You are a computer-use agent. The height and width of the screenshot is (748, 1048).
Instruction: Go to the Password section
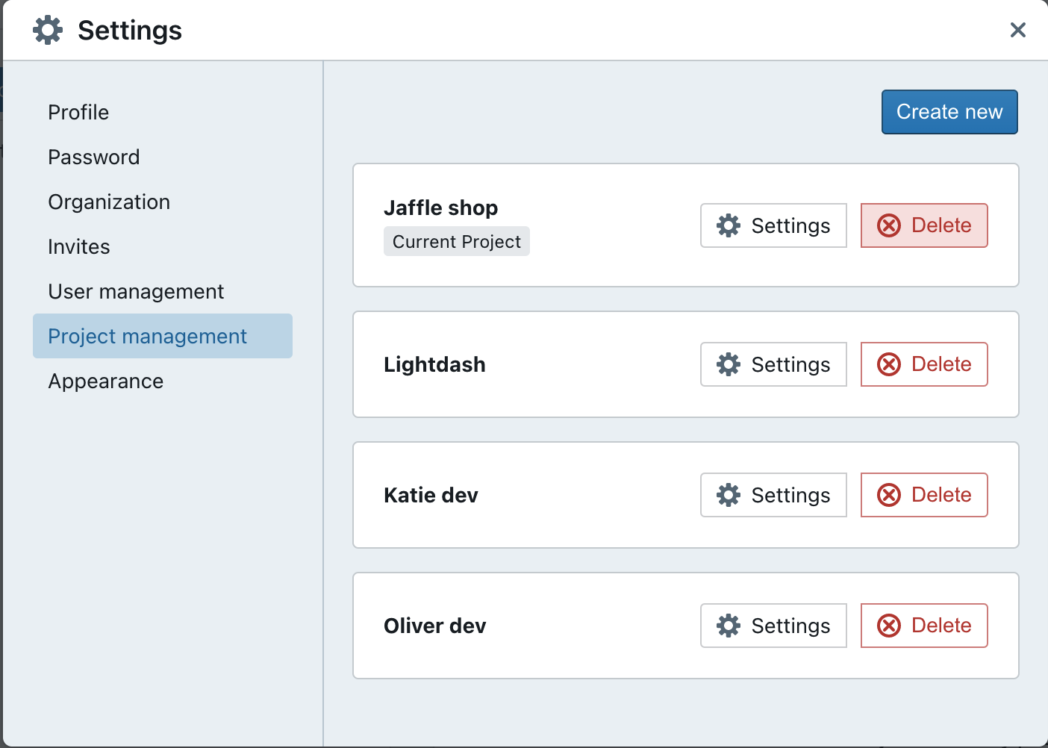tap(94, 157)
